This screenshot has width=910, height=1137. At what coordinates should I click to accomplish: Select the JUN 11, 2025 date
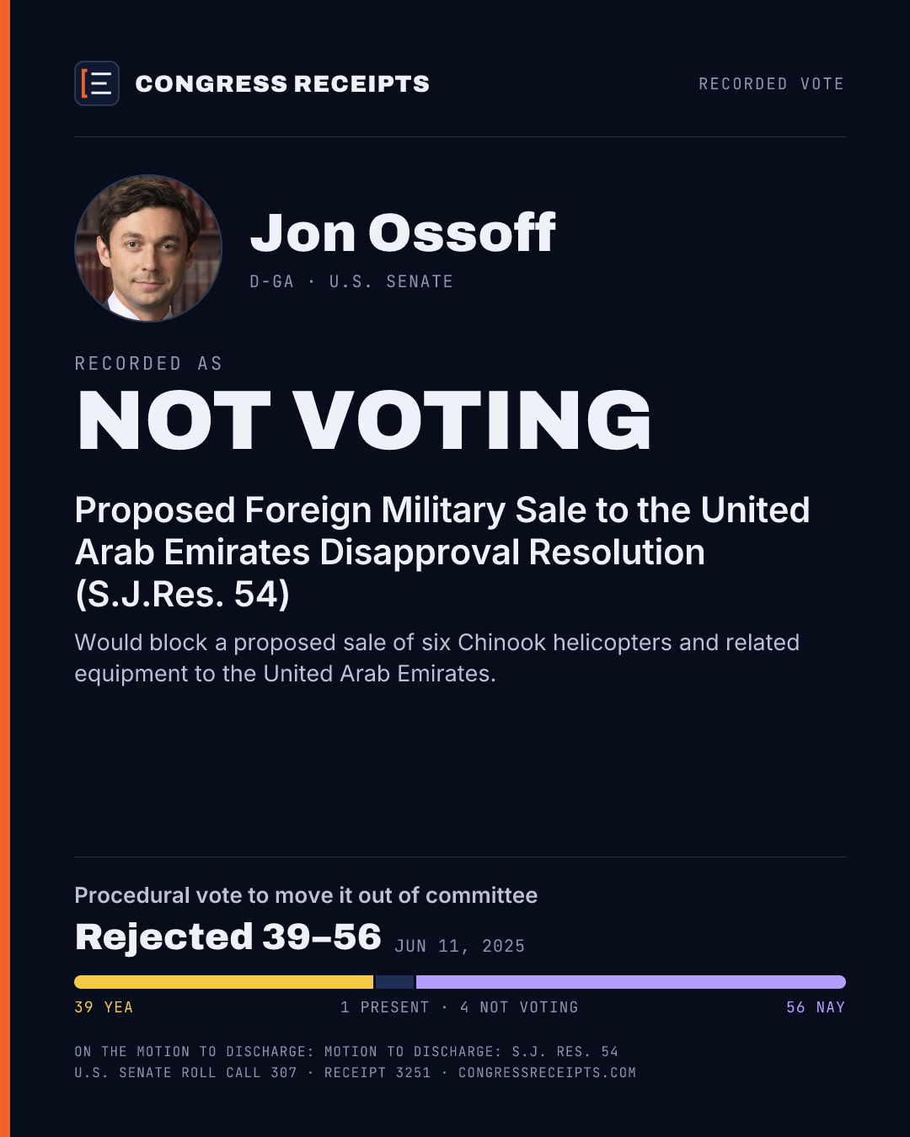pyautogui.click(x=459, y=947)
